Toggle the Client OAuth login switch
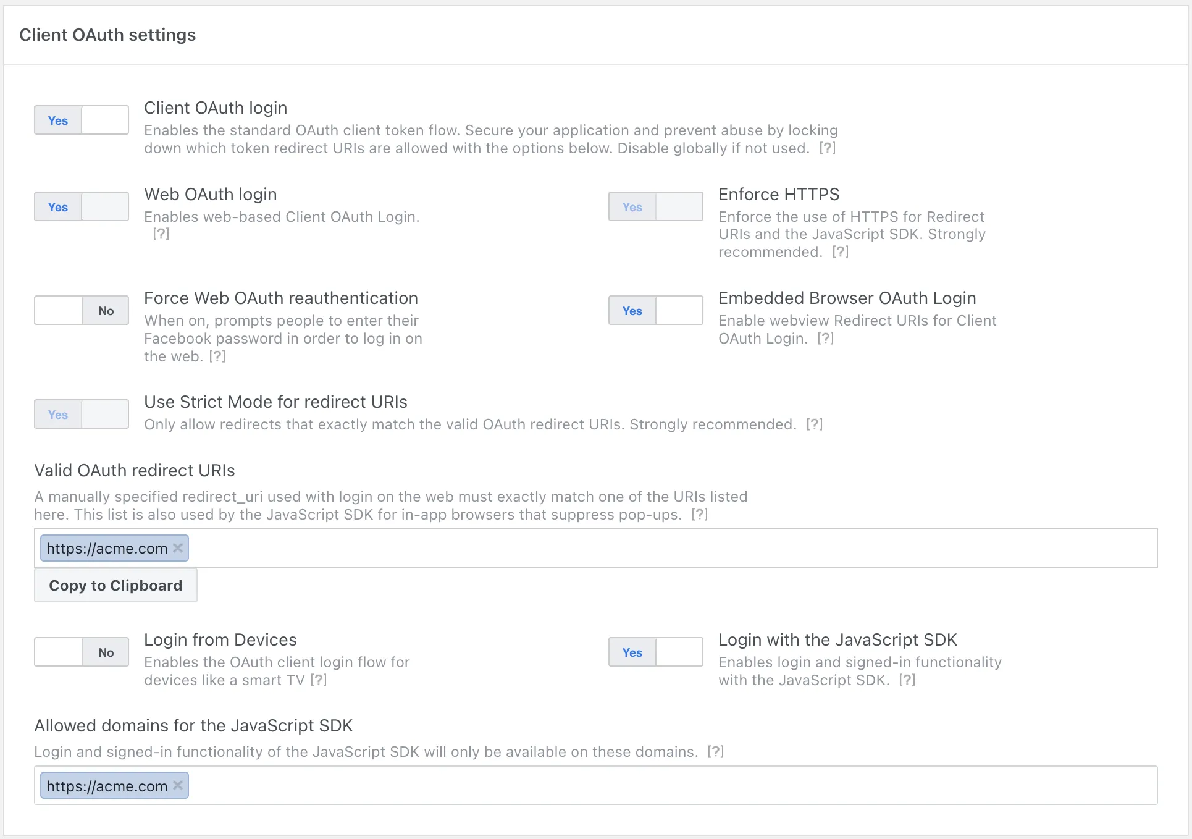Viewport: 1192px width, 839px height. (82, 120)
